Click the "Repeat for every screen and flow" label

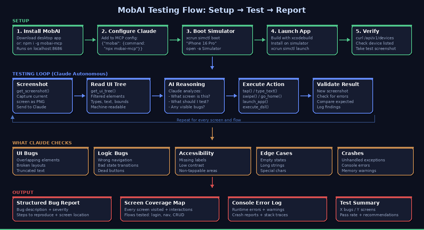tap(208, 120)
